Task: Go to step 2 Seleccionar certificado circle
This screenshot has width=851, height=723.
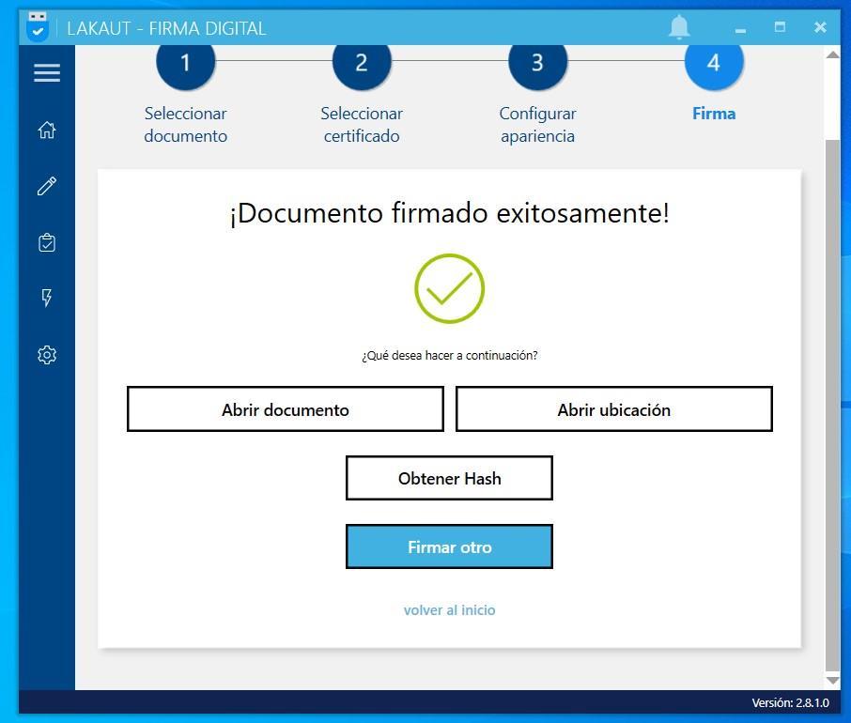Action: 362,62
